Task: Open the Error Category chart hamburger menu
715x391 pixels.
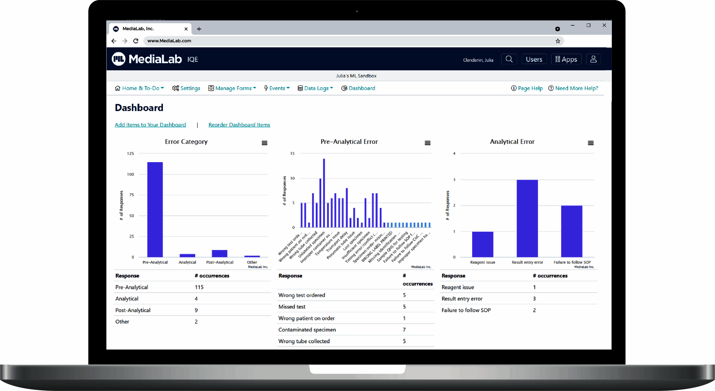Action: tap(264, 143)
